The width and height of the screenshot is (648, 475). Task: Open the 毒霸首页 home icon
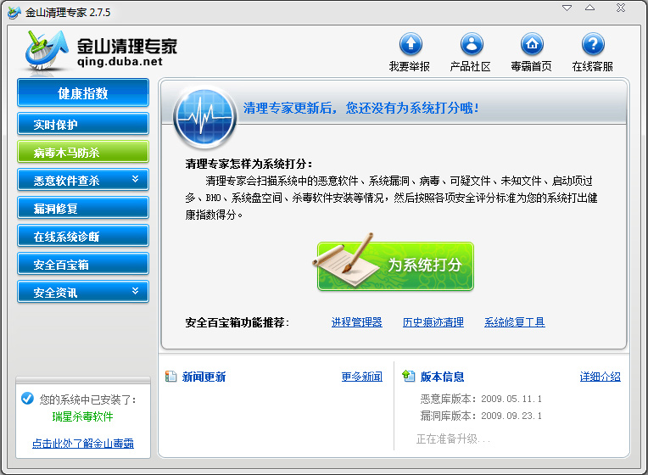(x=532, y=44)
